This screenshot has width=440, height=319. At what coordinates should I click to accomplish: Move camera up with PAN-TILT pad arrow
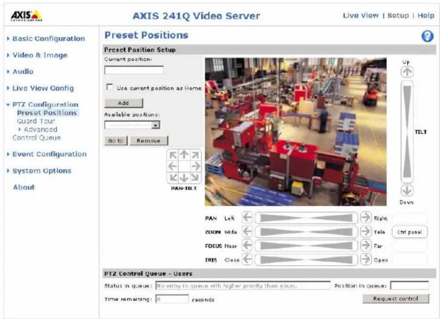pyautogui.click(x=184, y=154)
